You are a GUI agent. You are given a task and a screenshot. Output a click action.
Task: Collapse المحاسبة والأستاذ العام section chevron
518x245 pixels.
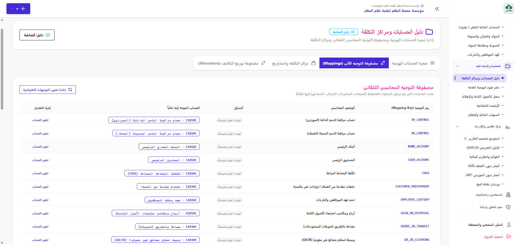point(458,66)
